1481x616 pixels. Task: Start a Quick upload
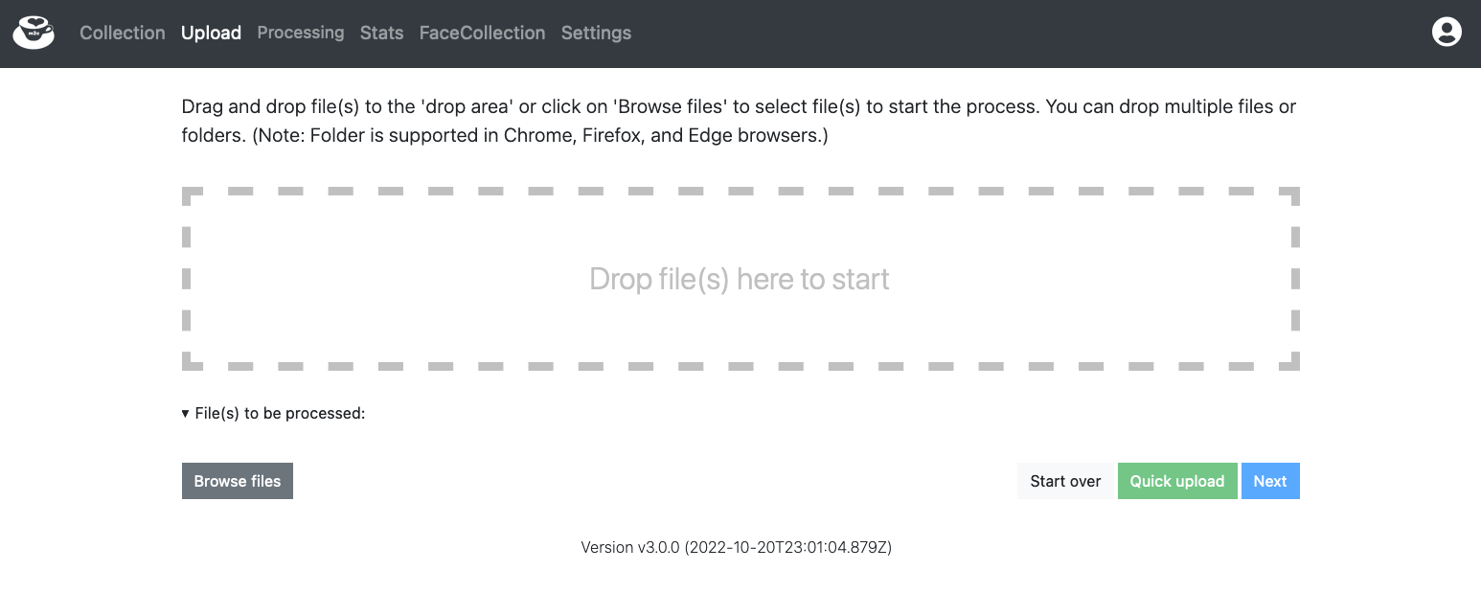point(1177,480)
